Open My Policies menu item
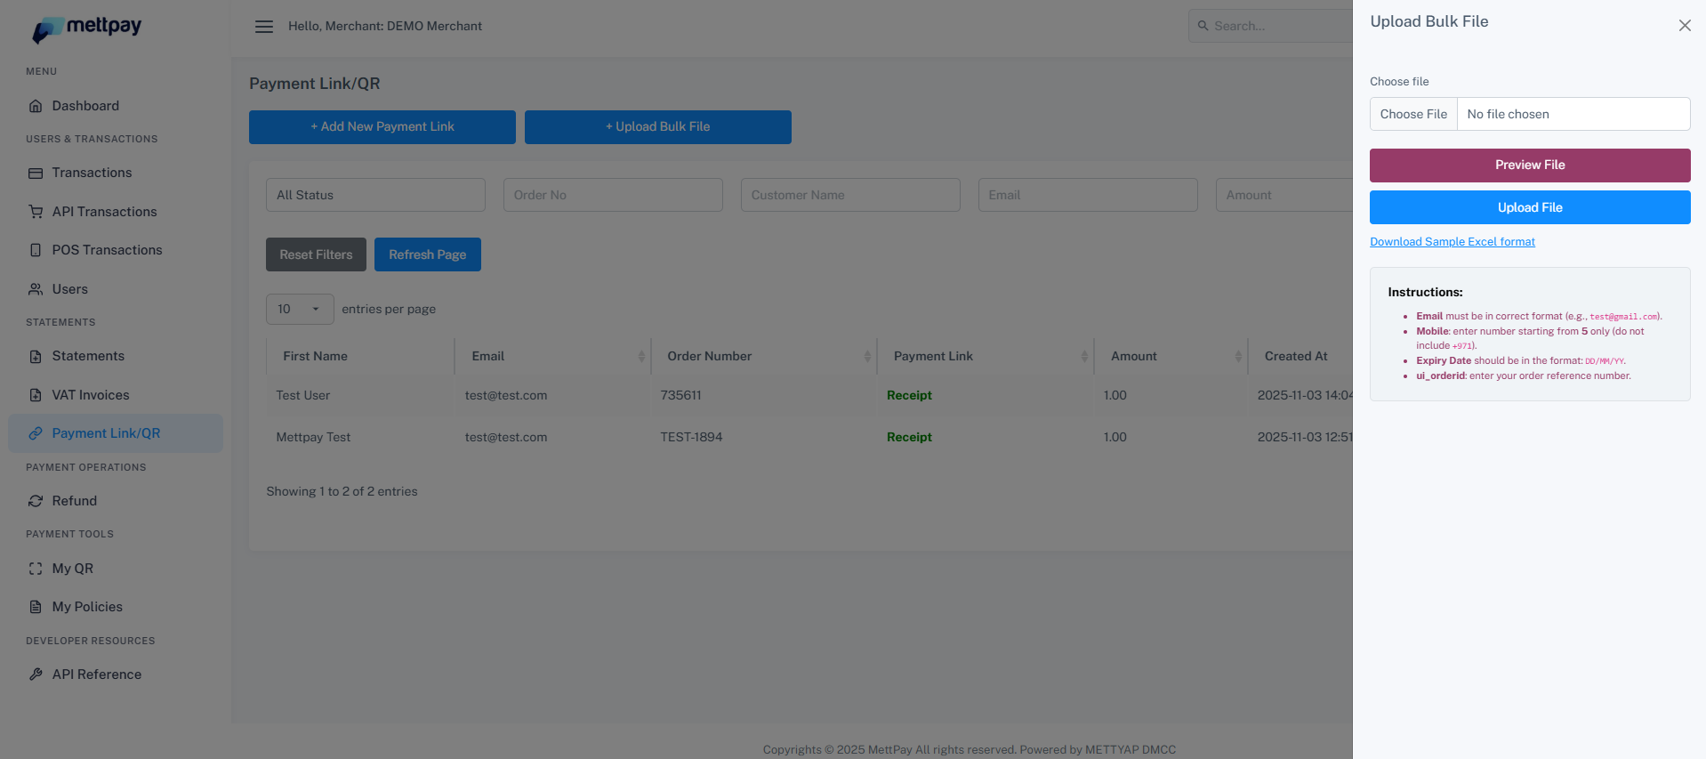Screen dimensions: 1706x759 tap(116, 607)
